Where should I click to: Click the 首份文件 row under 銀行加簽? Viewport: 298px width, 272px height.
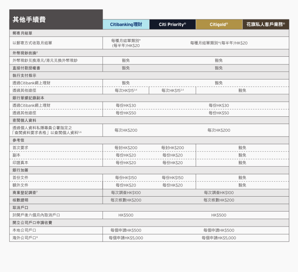(20, 178)
